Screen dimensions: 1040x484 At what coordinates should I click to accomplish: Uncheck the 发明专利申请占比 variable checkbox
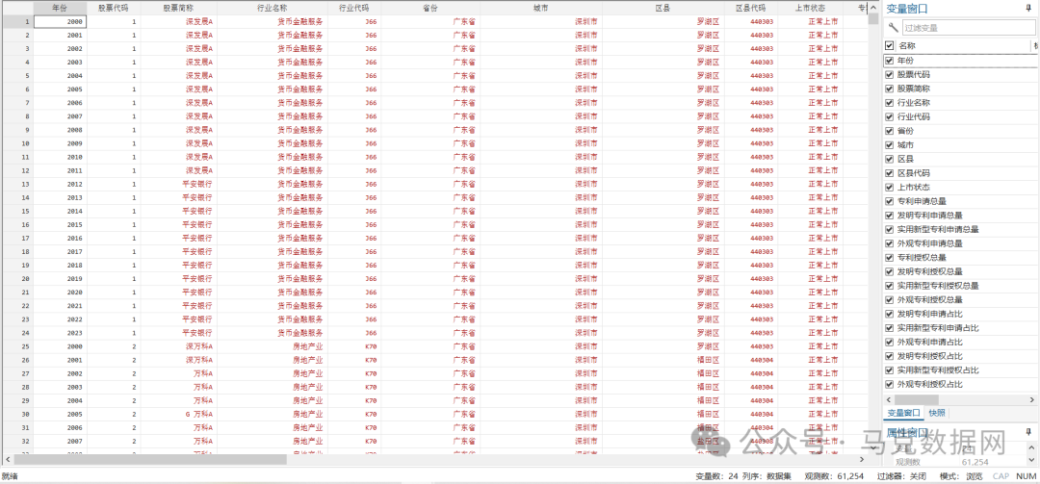click(890, 314)
